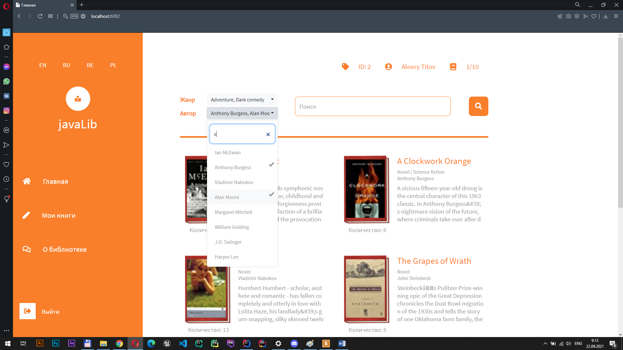Open Мои книги page
The image size is (623, 350).
(59, 216)
